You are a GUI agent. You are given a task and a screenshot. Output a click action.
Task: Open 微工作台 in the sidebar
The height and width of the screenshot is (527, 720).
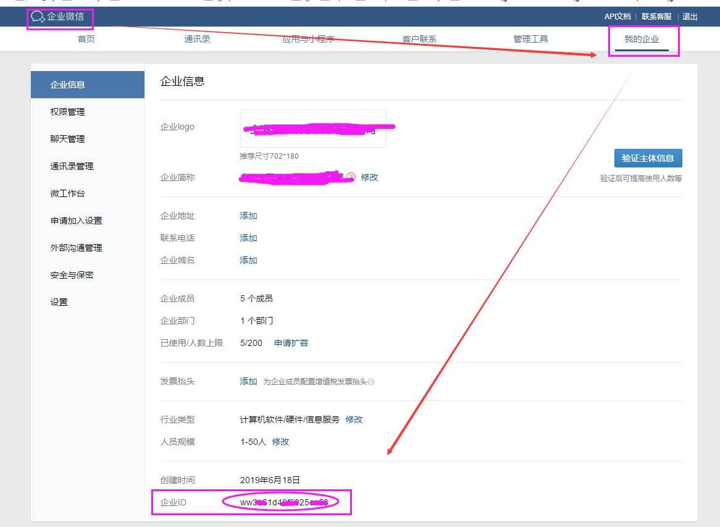[x=67, y=193]
